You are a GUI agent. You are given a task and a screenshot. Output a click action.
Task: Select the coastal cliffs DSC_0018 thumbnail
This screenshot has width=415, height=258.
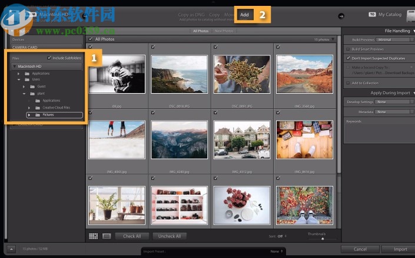[x=180, y=74]
